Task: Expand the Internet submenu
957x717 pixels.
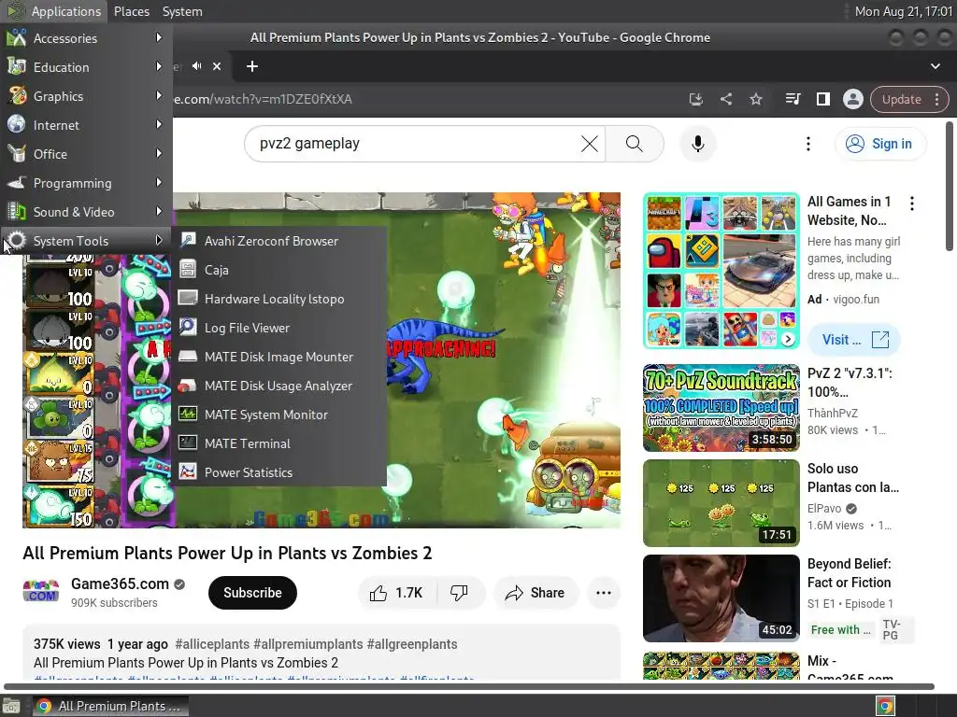Action: pyautogui.click(x=86, y=125)
